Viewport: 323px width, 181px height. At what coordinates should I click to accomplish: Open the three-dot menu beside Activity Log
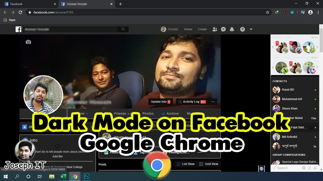[213, 102]
